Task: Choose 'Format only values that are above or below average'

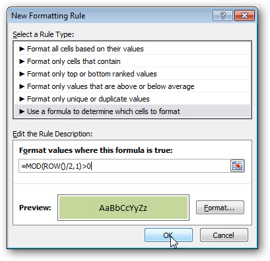Action: pyautogui.click(x=132, y=86)
